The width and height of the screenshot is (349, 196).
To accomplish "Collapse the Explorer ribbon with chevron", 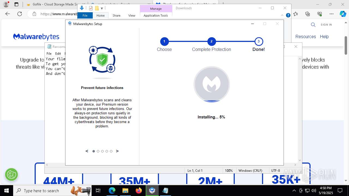I will click(282, 15).
